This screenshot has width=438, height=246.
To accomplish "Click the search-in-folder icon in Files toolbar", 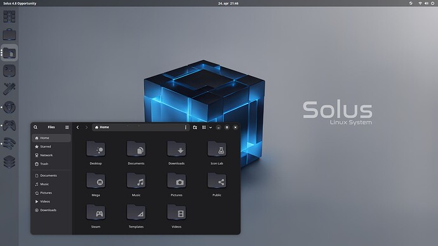I will (x=195, y=127).
